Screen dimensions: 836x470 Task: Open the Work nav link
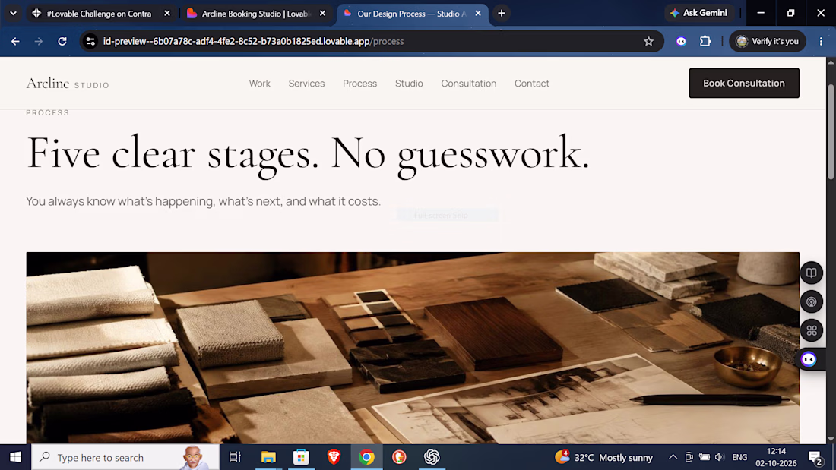[260, 83]
